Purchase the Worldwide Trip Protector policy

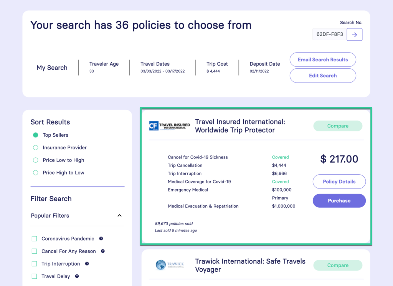[x=339, y=200]
